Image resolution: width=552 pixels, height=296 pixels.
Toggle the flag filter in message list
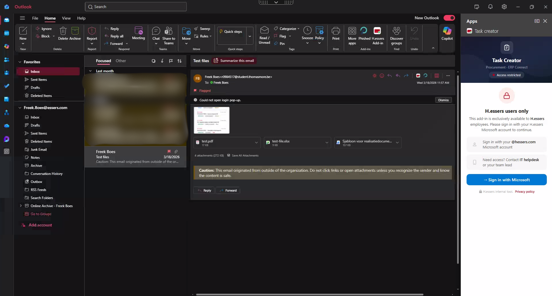pyautogui.click(x=171, y=61)
